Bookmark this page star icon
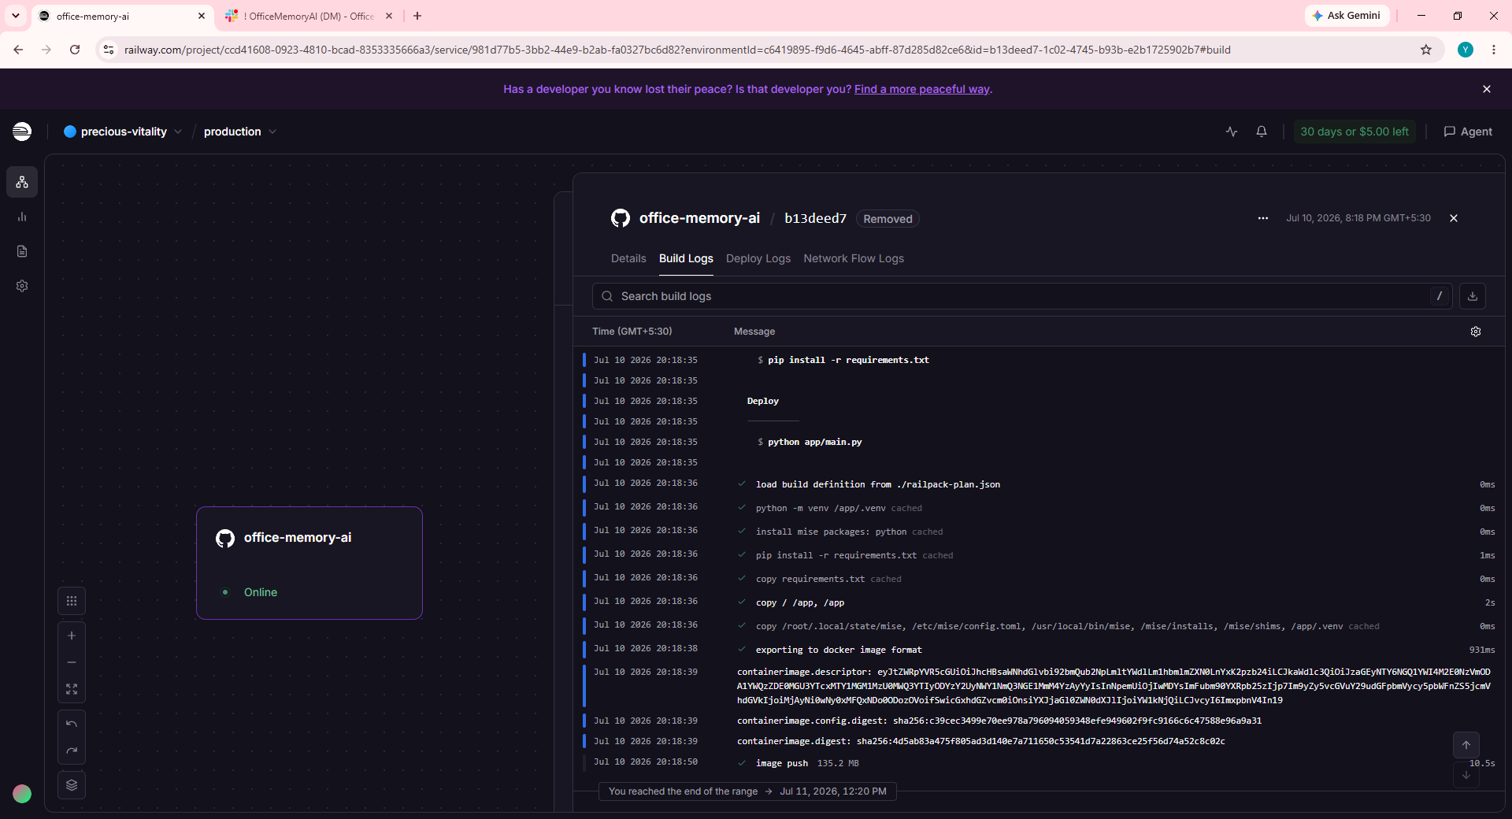Screen dimensions: 1512x819 [x=1426, y=50]
